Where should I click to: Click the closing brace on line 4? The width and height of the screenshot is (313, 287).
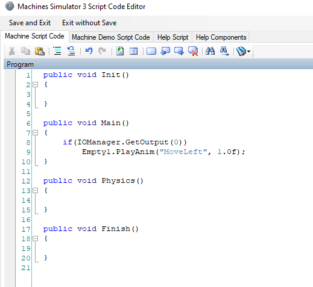(x=46, y=103)
